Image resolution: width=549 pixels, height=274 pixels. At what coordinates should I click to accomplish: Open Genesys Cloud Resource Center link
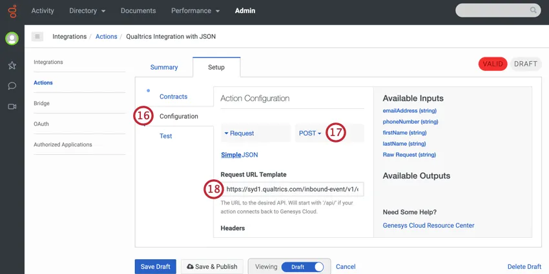click(x=428, y=226)
